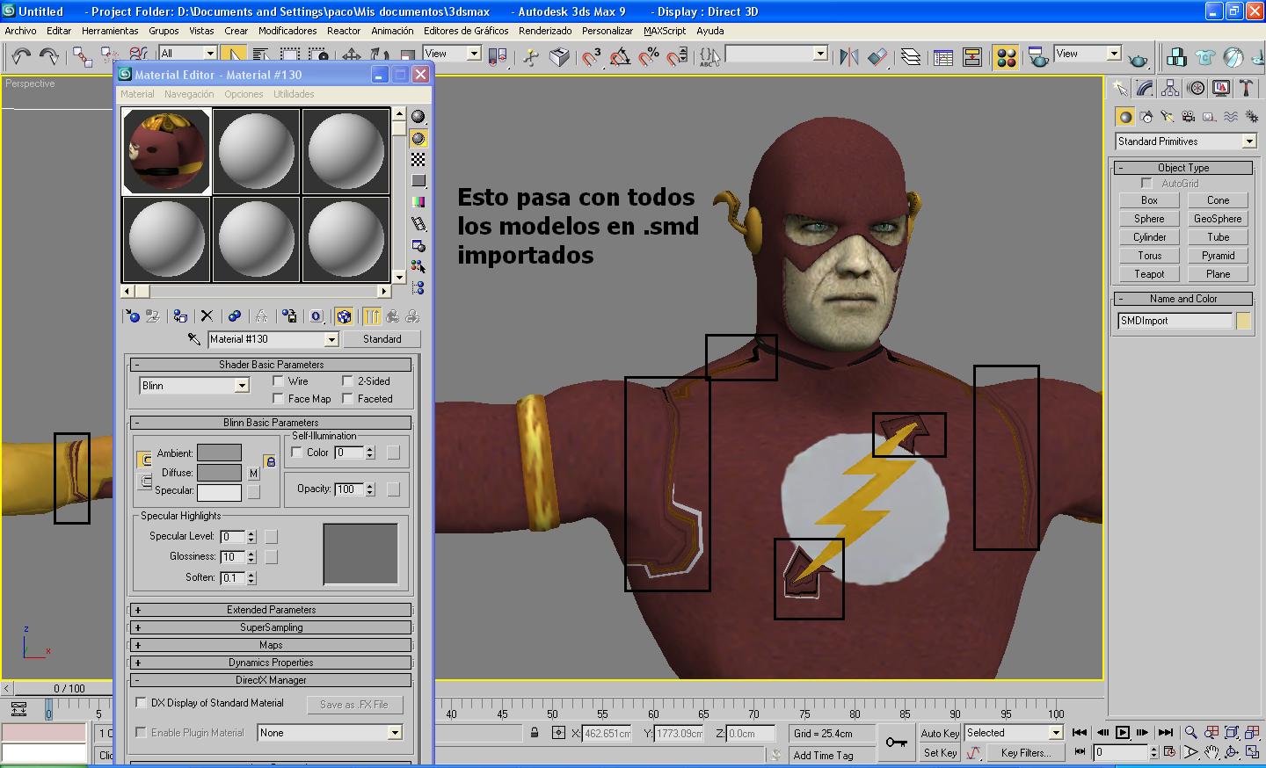Enable the Faceted checkbox
The image size is (1266, 768).
tap(348, 399)
